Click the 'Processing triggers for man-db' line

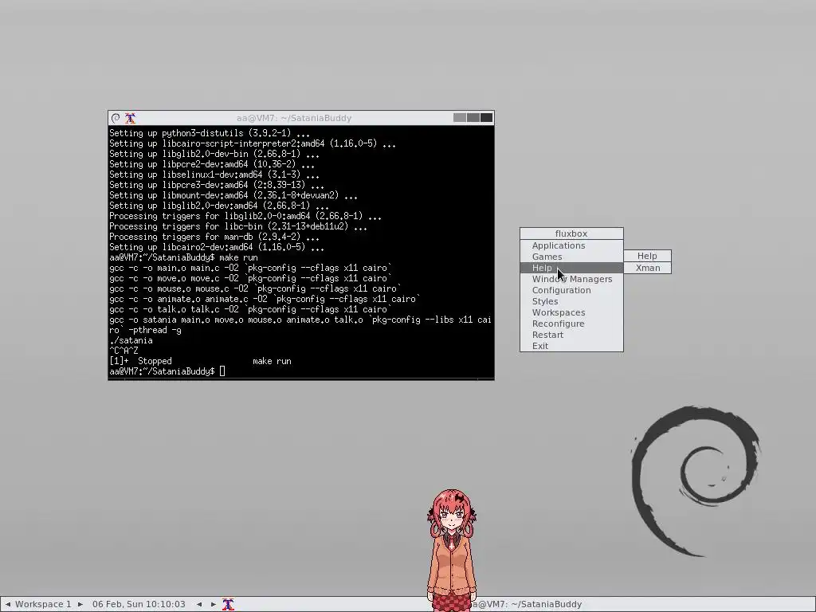(214, 237)
